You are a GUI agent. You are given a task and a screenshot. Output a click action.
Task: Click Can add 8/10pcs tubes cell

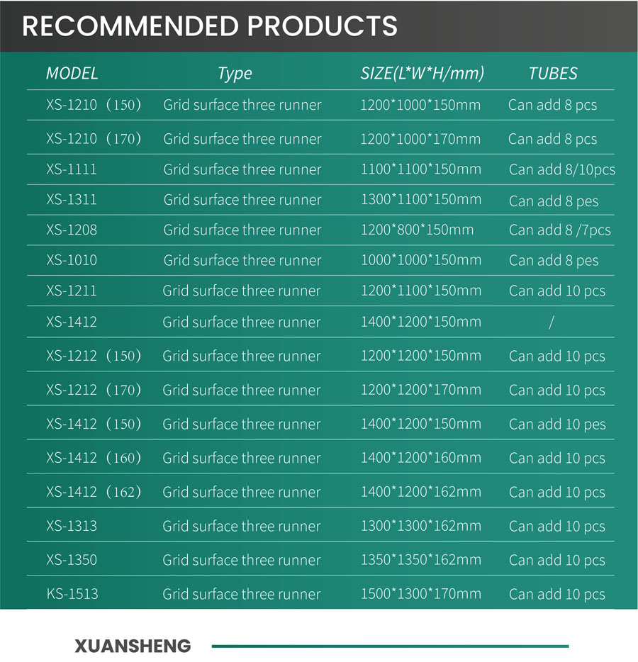click(561, 169)
